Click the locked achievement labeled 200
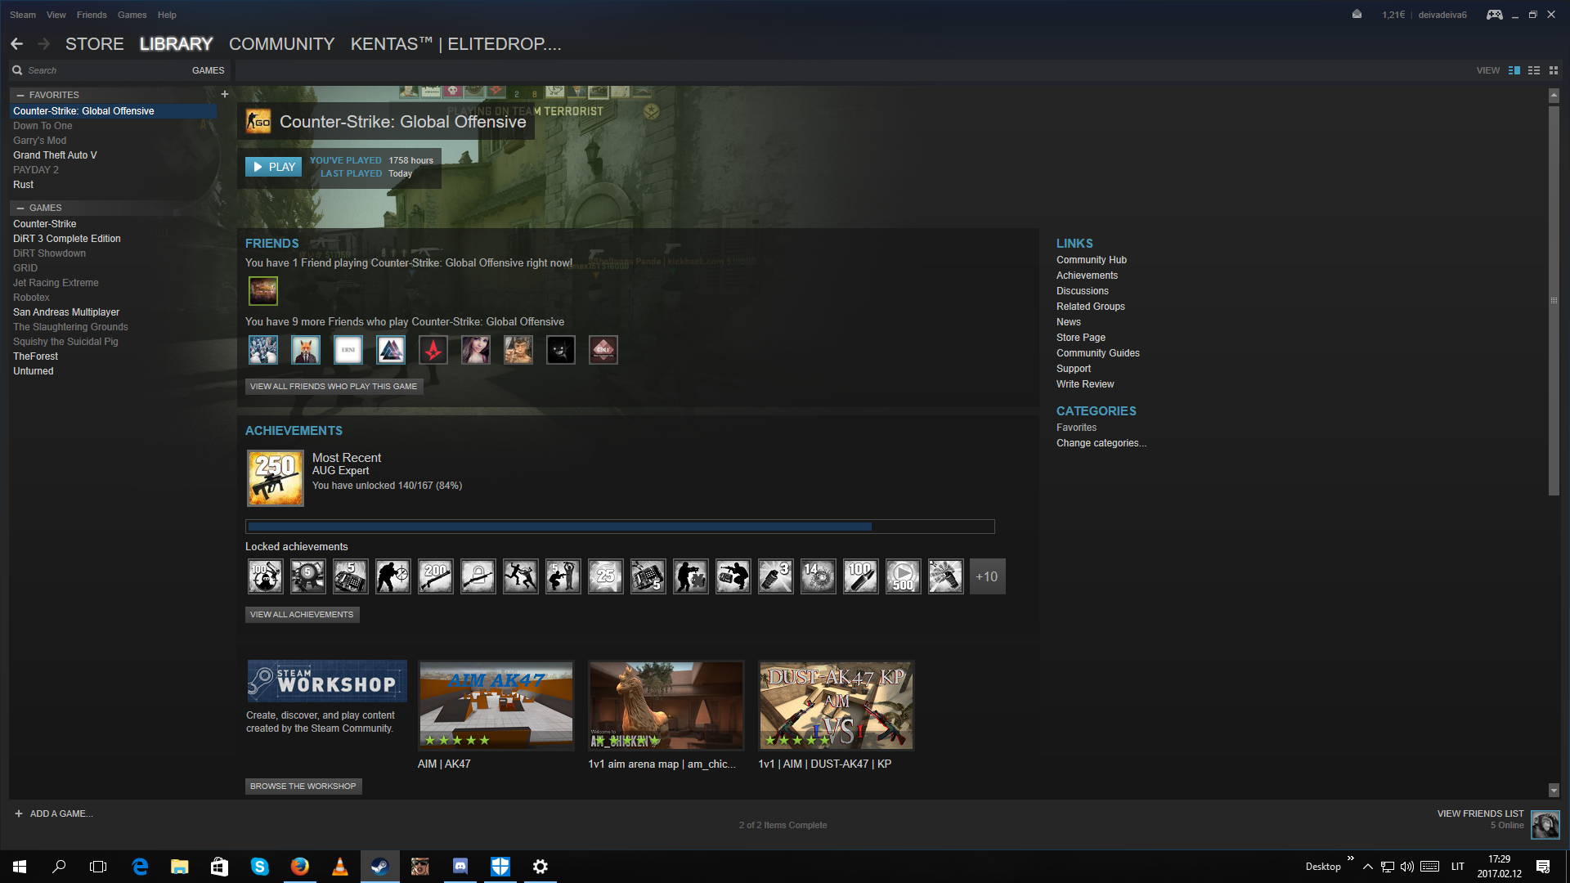Viewport: 1570px width, 883px height. pos(435,576)
